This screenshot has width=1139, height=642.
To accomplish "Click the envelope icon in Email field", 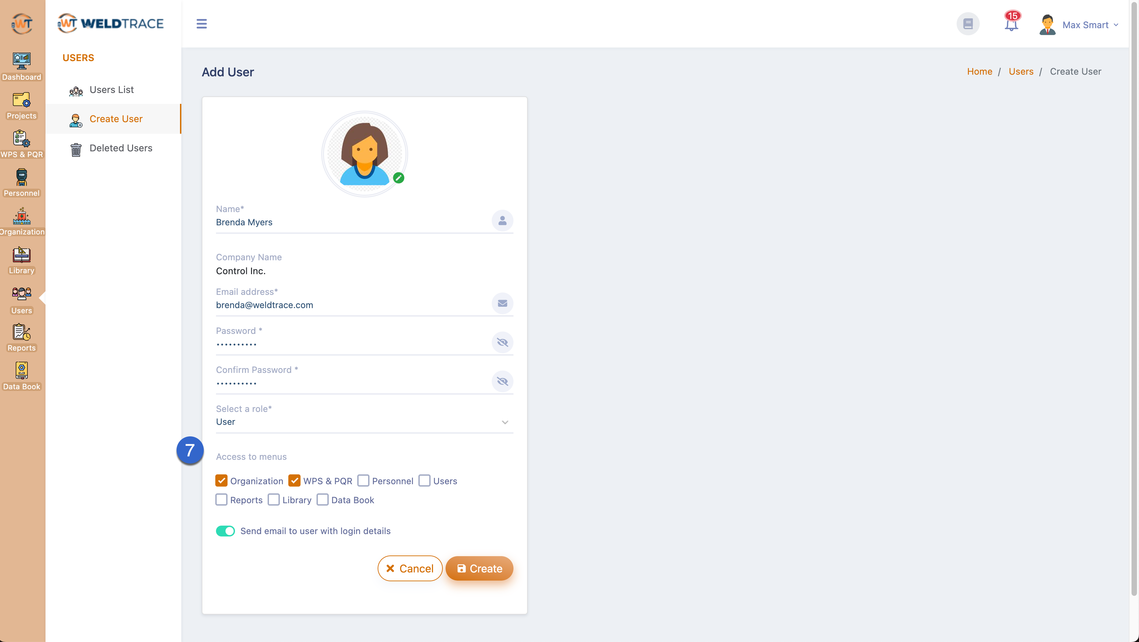I will point(502,303).
